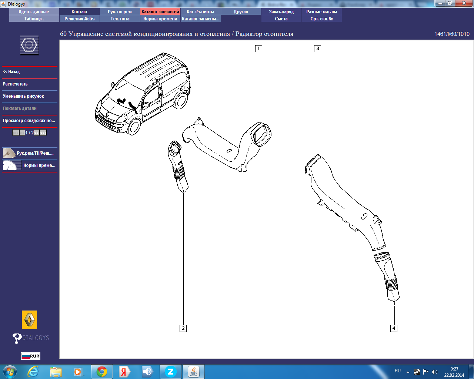Shrink the picture with Уменьшить рисунок

tap(23, 96)
